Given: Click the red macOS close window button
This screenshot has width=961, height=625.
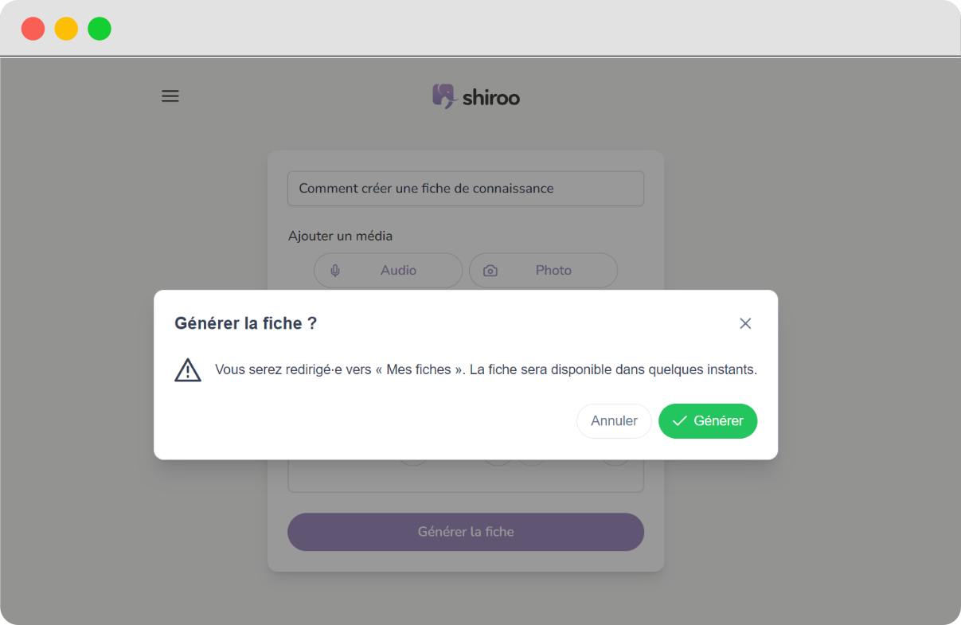Looking at the screenshot, I should click(33, 29).
